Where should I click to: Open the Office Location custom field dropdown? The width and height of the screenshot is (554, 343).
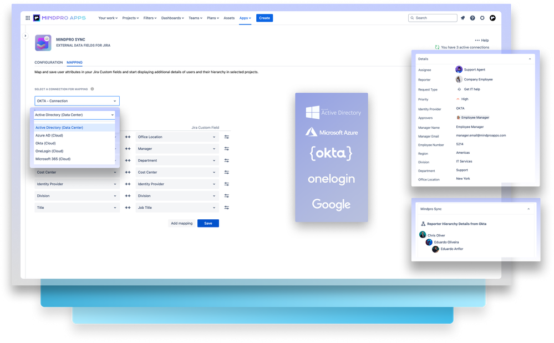177,137
